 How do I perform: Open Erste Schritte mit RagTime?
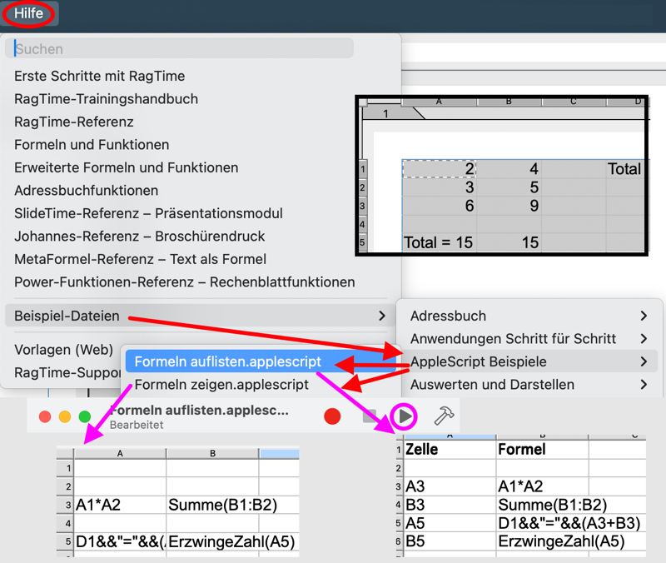coord(99,76)
